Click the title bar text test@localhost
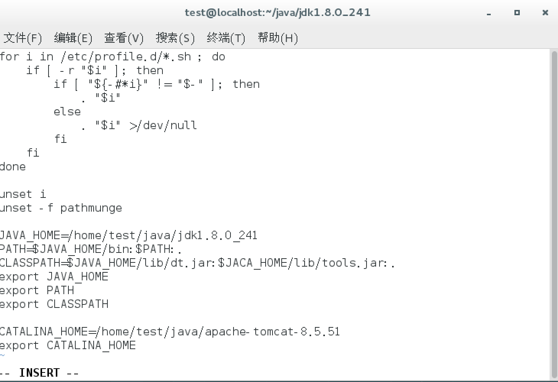The height and width of the screenshot is (382, 558). coord(277,13)
